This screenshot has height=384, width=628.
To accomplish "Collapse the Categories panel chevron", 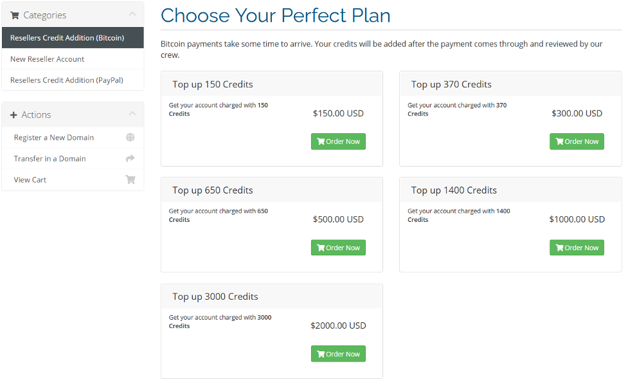I will 132,14.
